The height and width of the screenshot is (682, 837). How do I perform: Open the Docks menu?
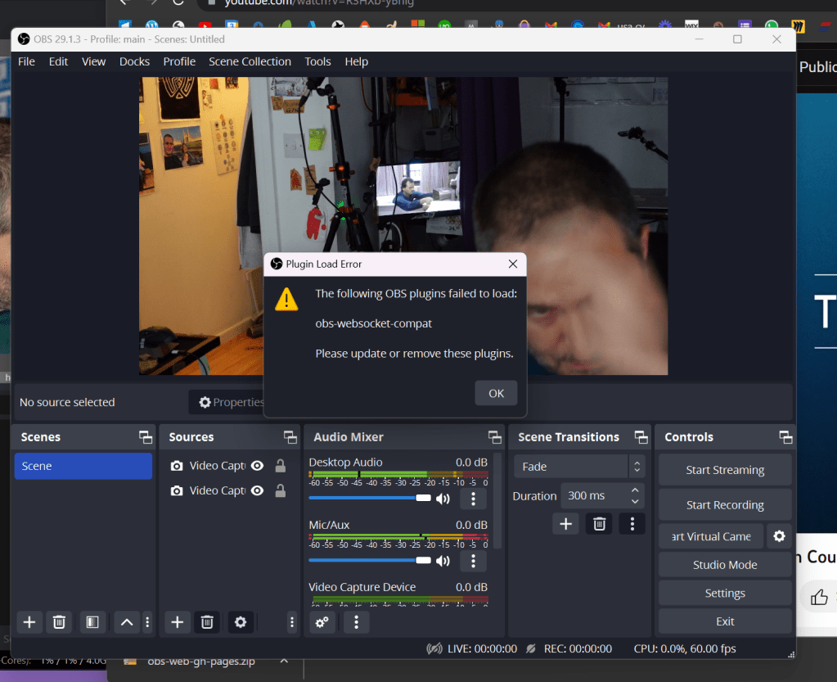(134, 61)
